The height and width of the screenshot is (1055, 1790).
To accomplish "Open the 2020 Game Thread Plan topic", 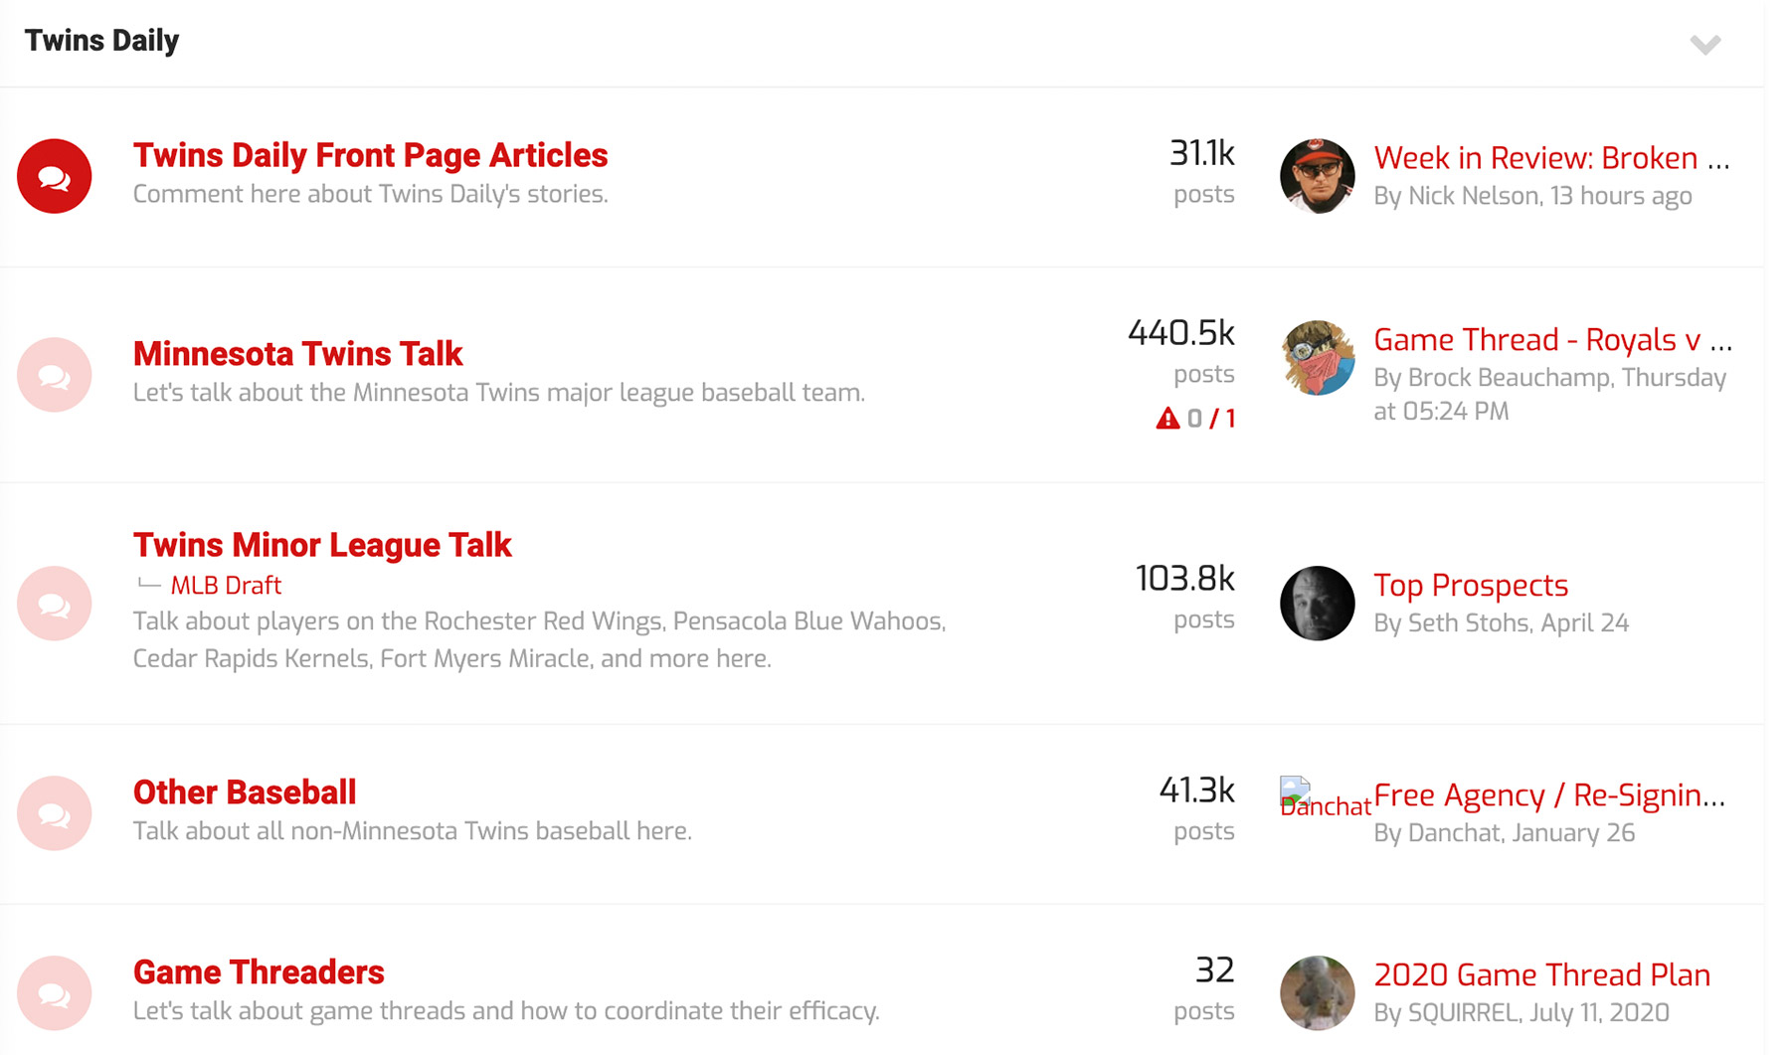I will click(x=1542, y=975).
